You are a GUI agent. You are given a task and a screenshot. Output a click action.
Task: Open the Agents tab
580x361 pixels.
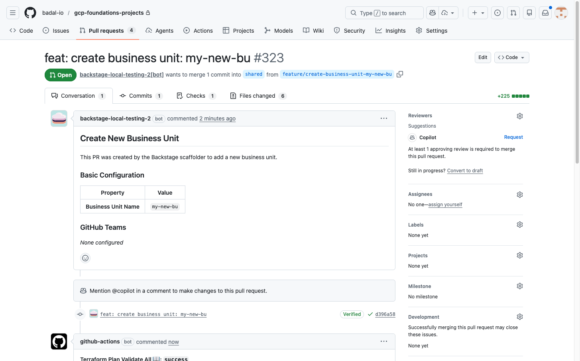point(159,31)
